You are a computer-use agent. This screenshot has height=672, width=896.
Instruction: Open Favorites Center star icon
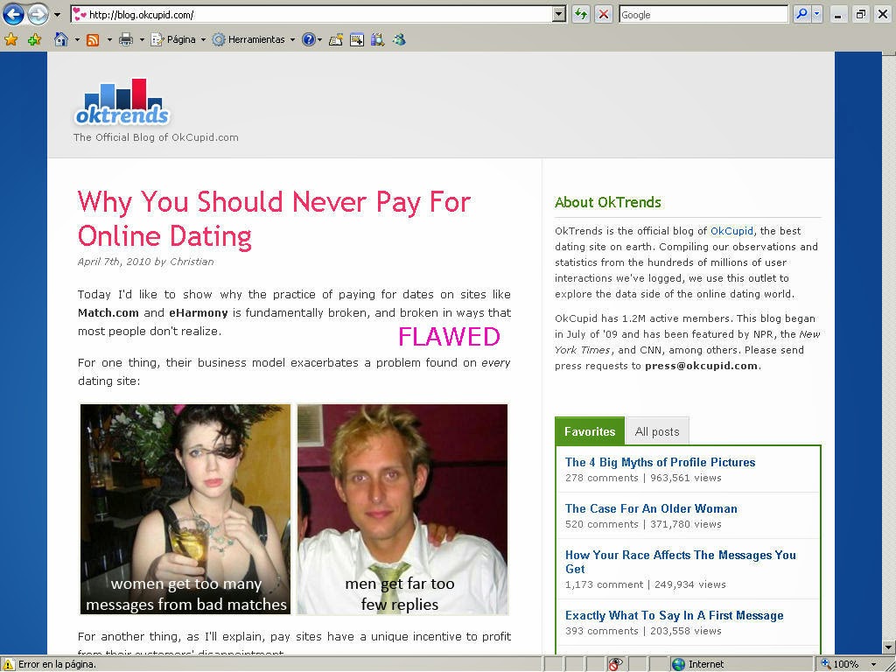(10, 39)
